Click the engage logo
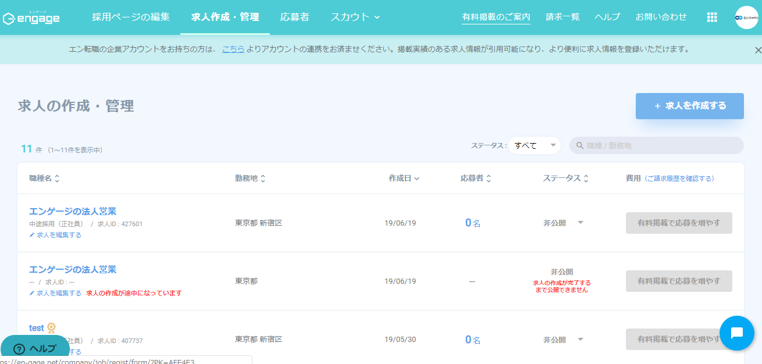The image size is (762, 364). tap(31, 18)
